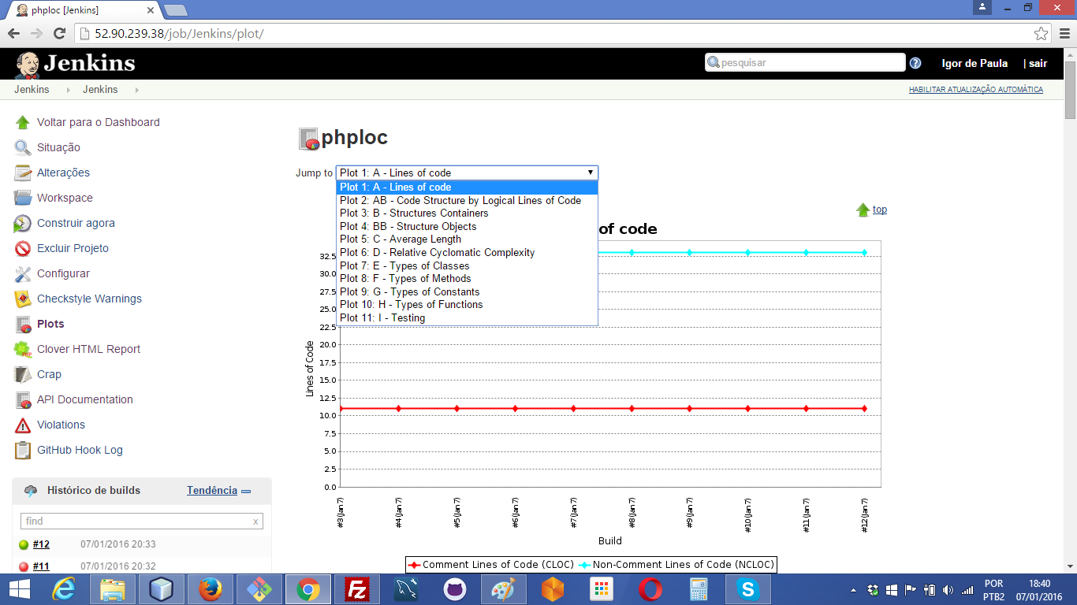Viewport: 1077px width, 605px height.
Task: Click the Alterações notepad icon
Action: [x=23, y=173]
